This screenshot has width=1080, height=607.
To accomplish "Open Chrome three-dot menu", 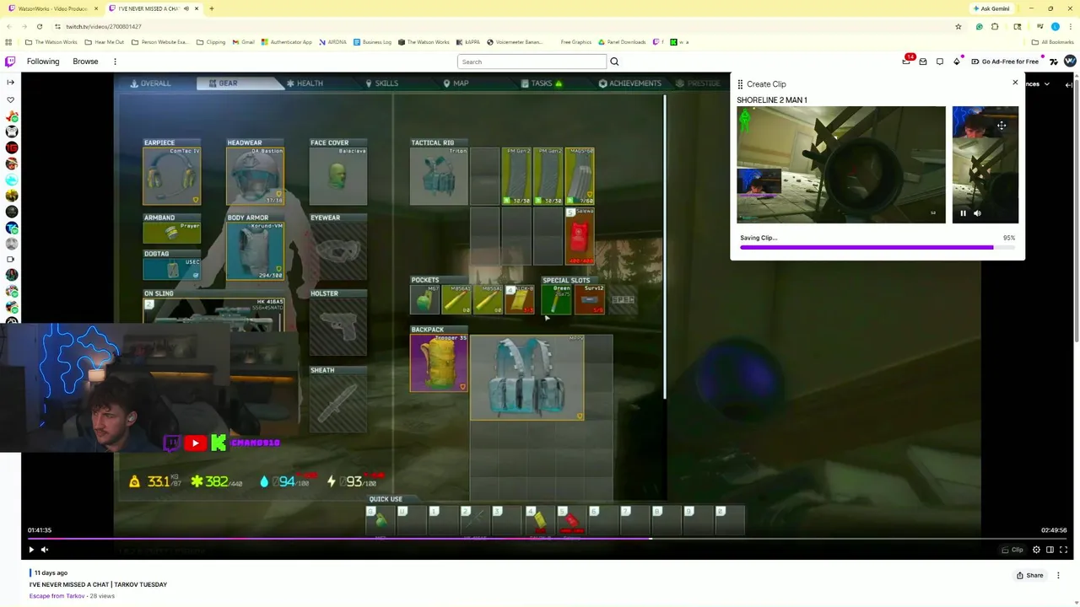I will point(1069,27).
